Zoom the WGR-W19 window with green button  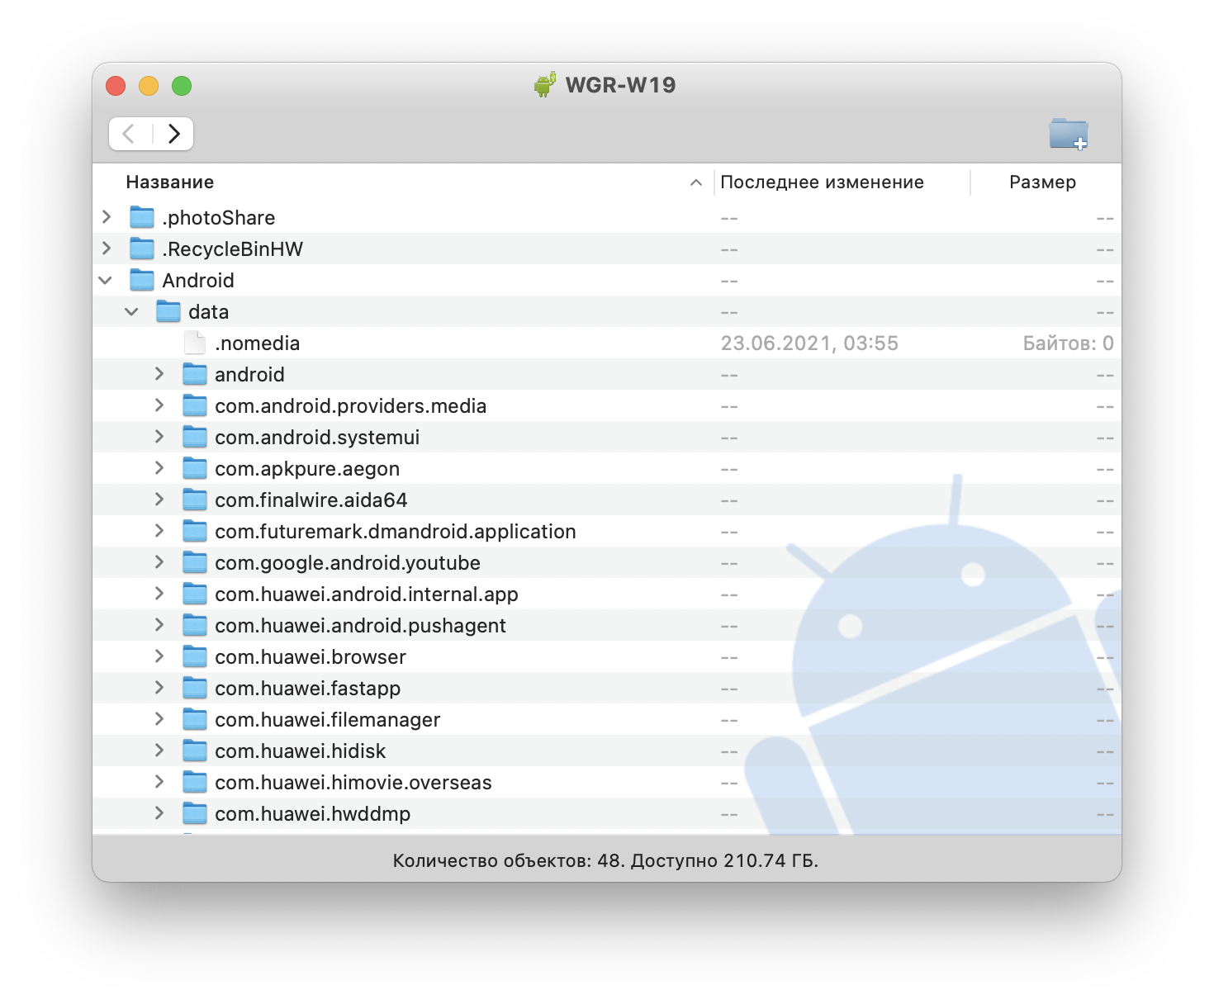point(182,86)
